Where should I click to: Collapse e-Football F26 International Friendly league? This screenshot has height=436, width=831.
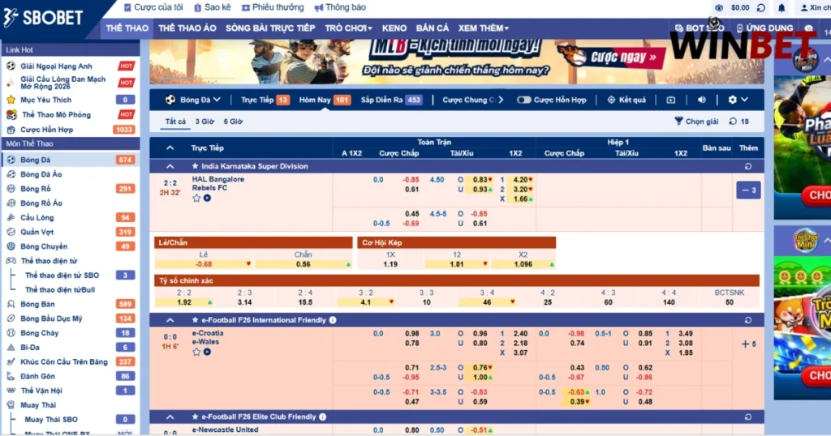coord(170,320)
